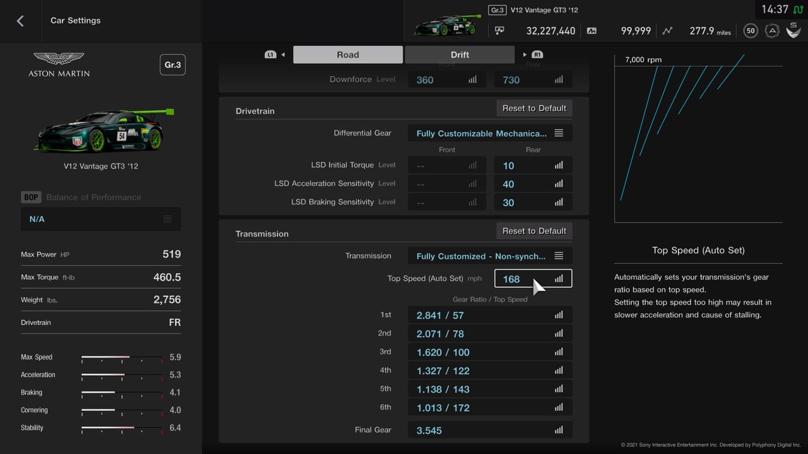Select the V12 Vantage GT3 car thumbnail in sidebar
The height and width of the screenshot is (454, 808).
tap(104, 131)
